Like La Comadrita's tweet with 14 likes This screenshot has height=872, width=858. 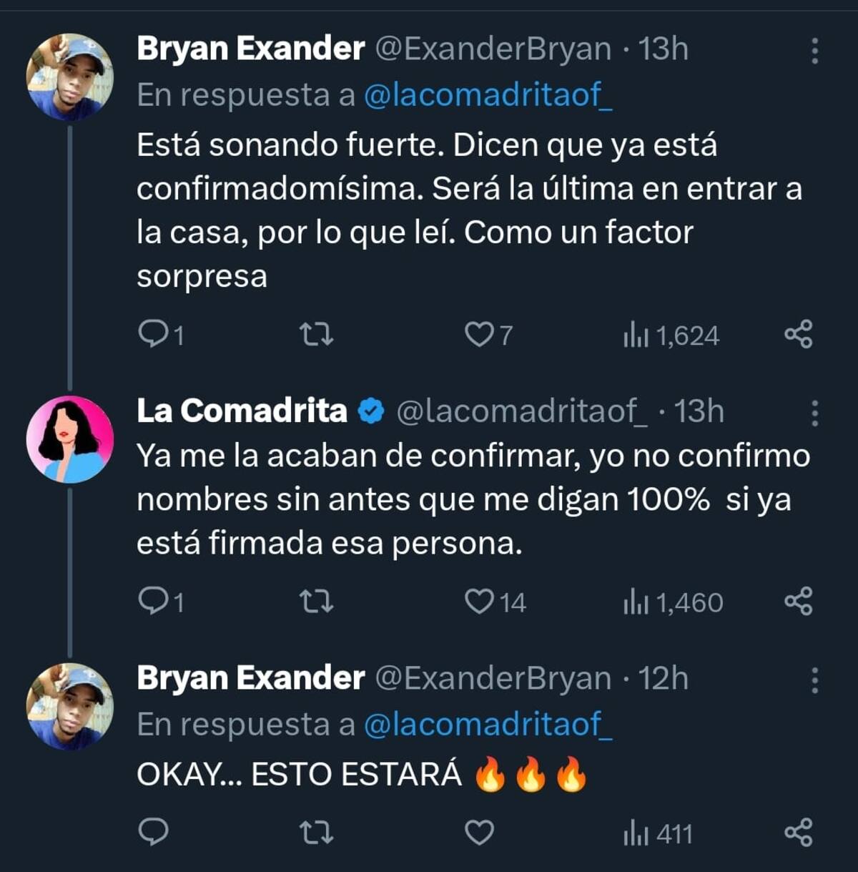(479, 602)
